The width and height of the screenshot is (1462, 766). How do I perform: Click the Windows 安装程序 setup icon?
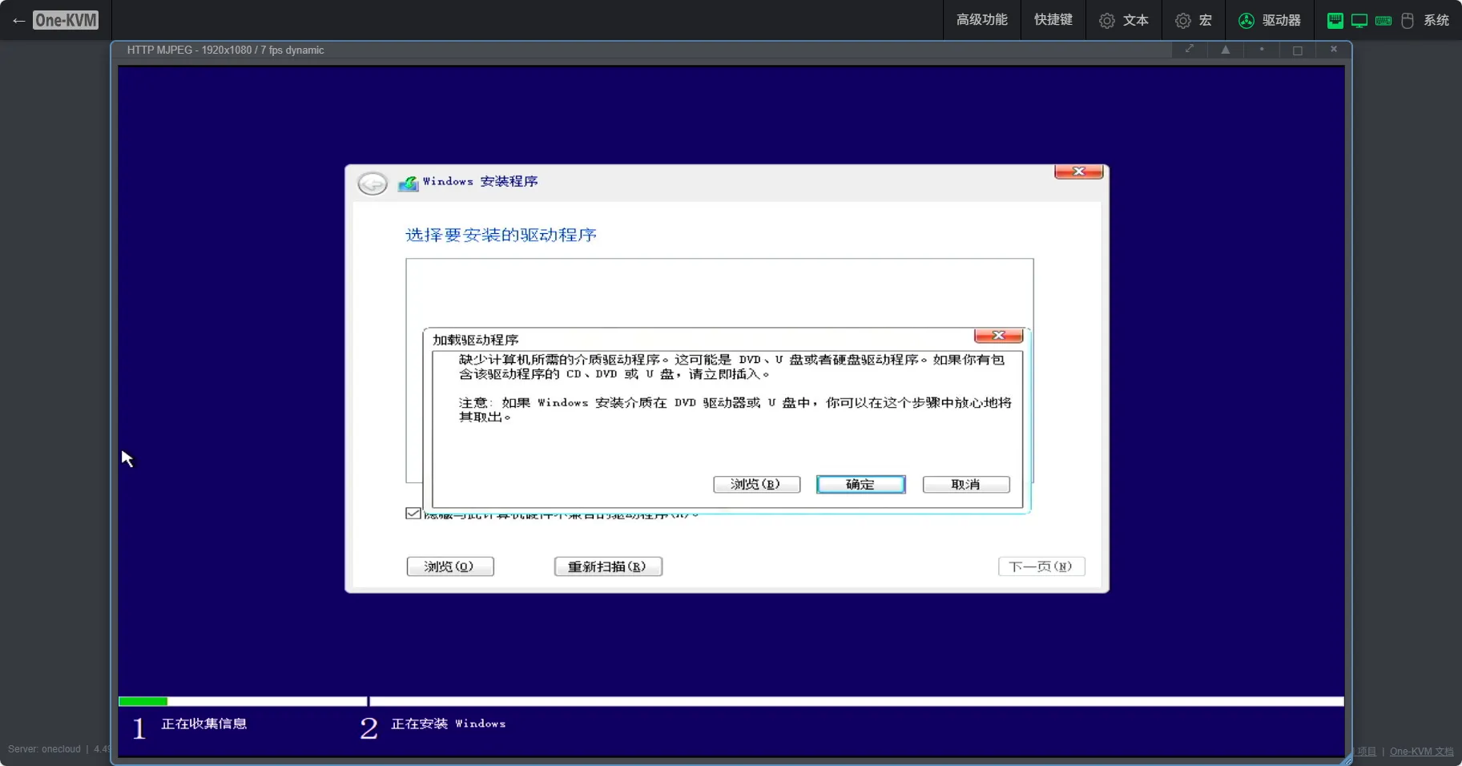pos(409,183)
